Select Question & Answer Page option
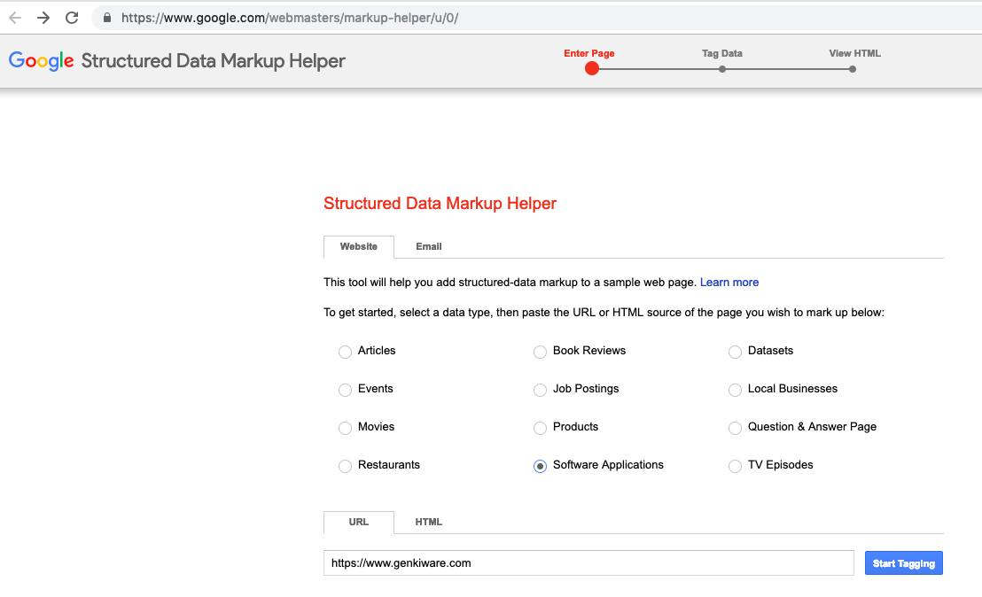982x597 pixels. tap(735, 428)
